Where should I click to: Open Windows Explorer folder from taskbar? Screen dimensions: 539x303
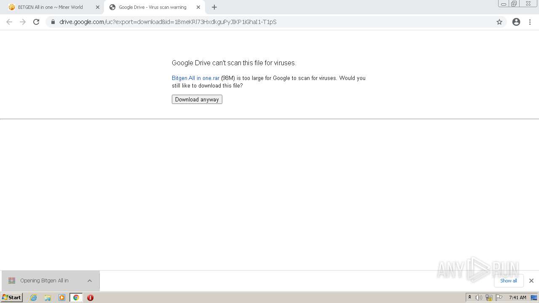click(x=48, y=298)
